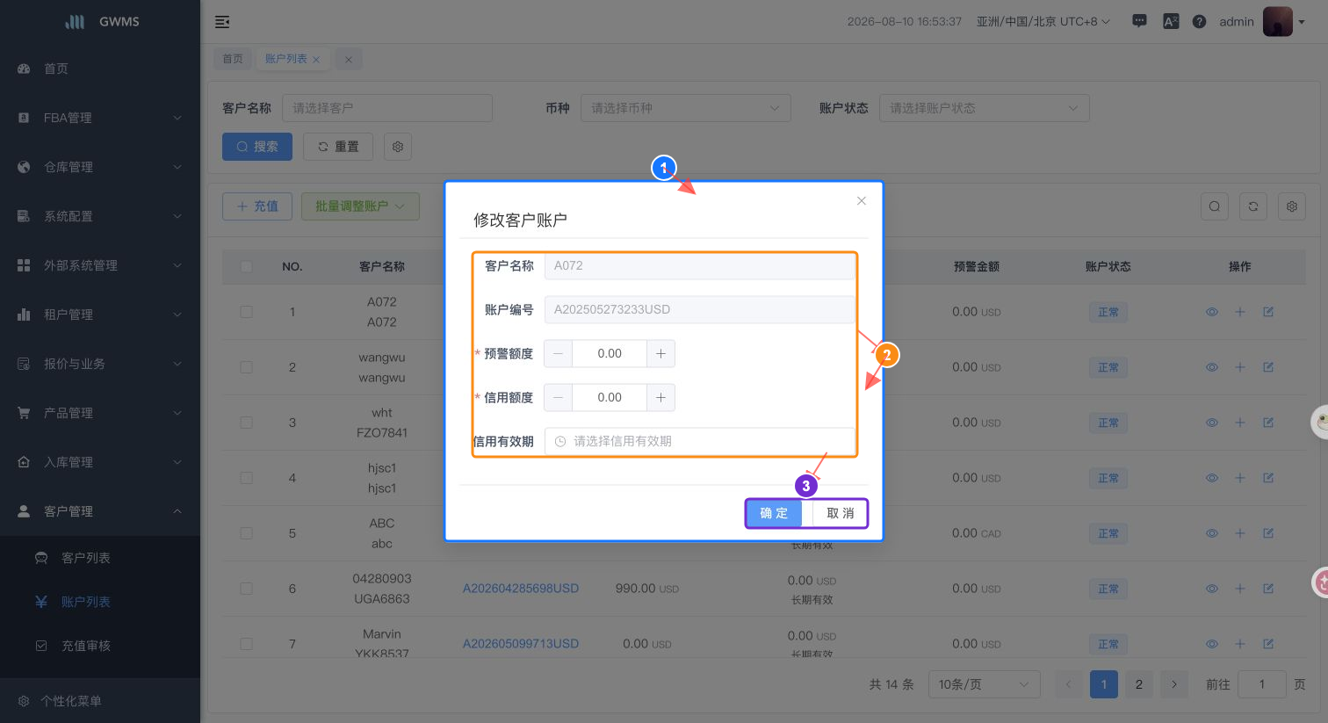The image size is (1328, 723).
Task: Open the timezone 亚洲/中国/北京 dropdown
Action: pyautogui.click(x=1043, y=21)
